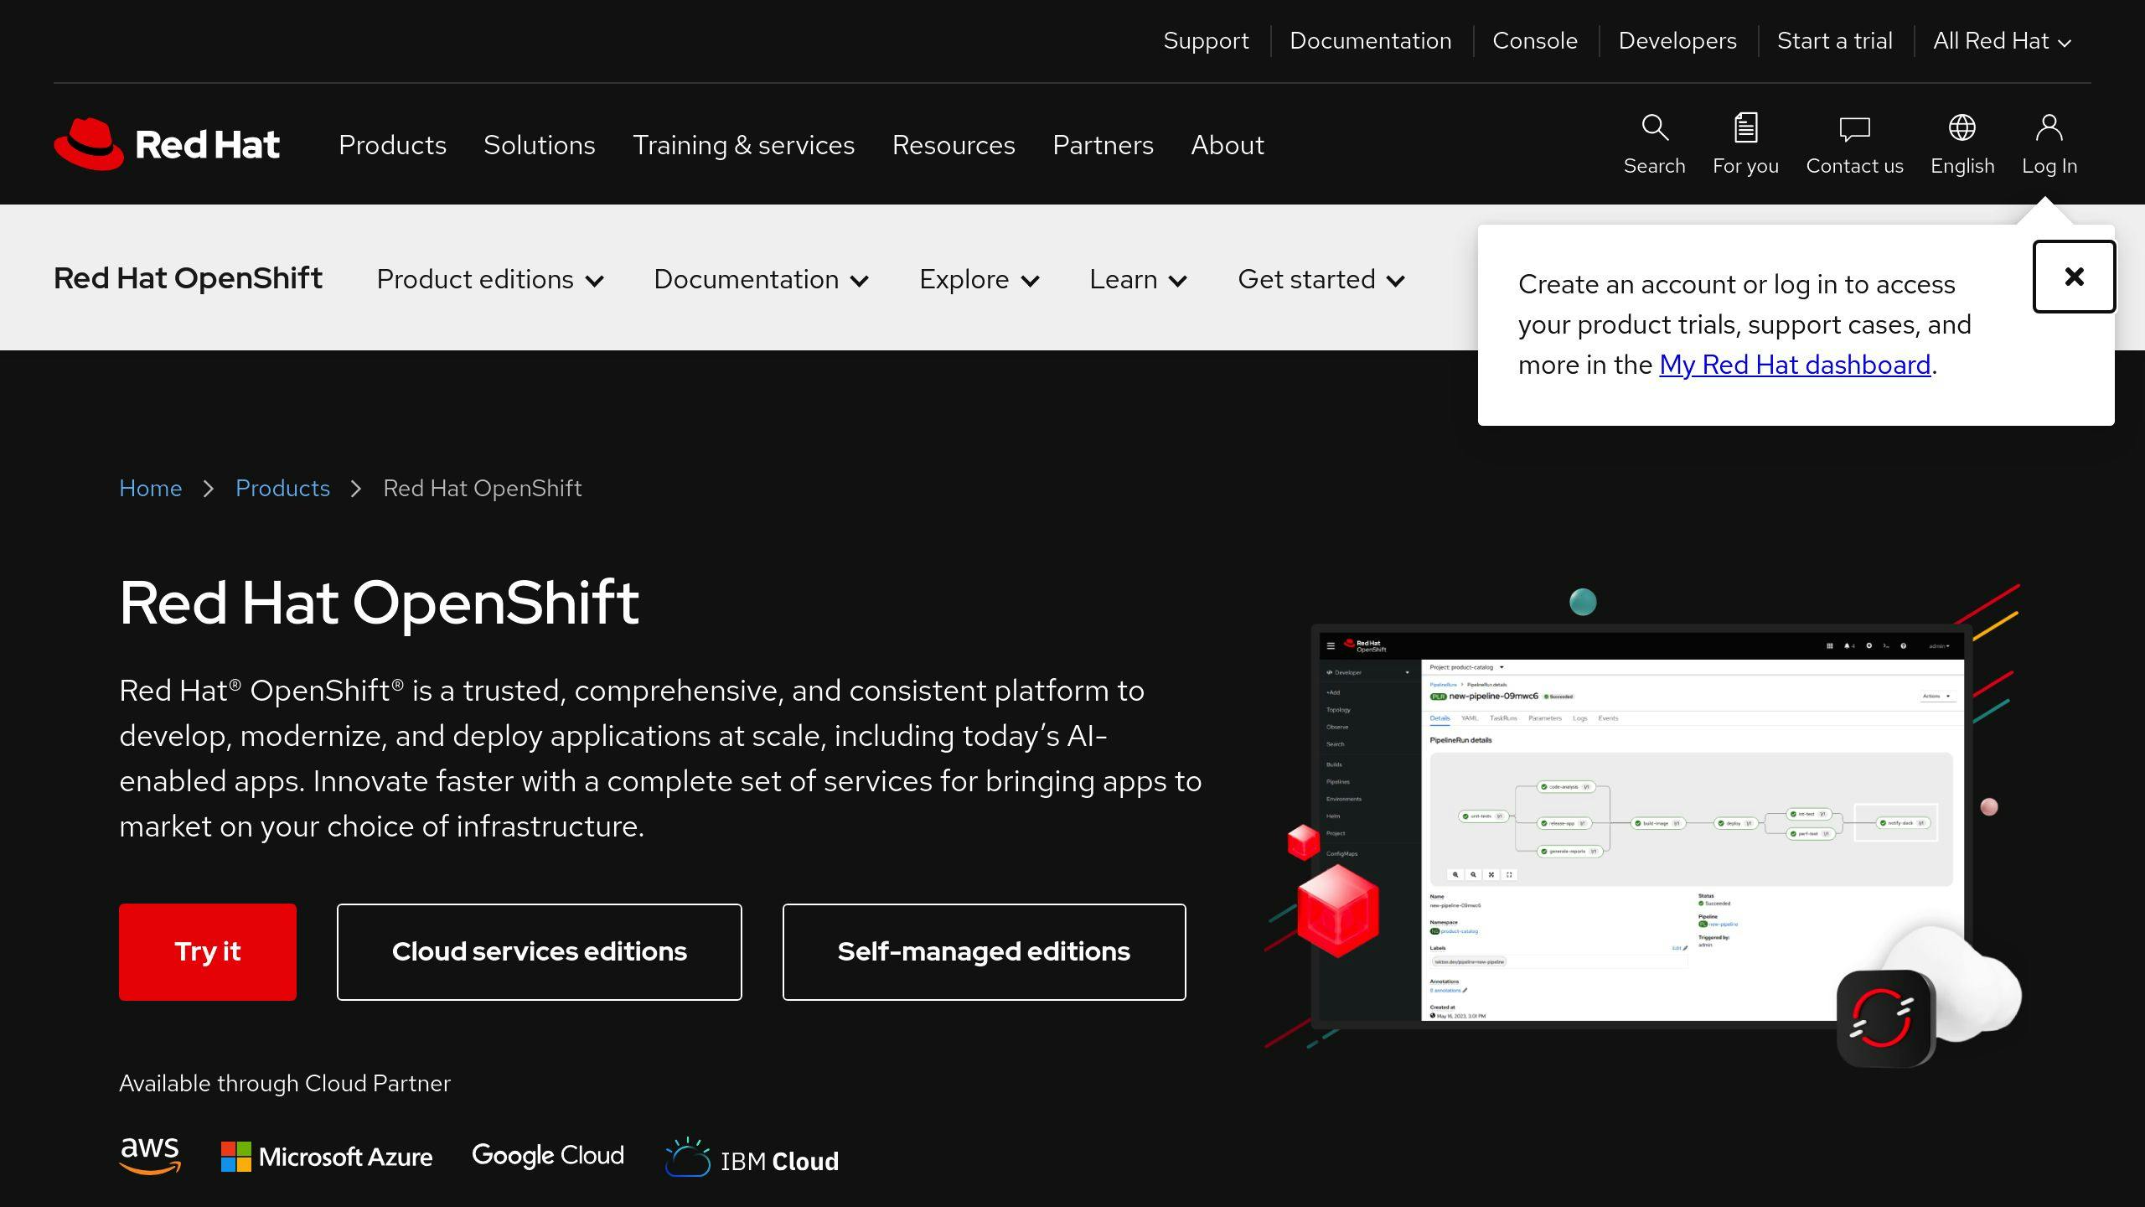Screen dimensions: 2145x1207
Task: Close the login popup with the X
Action: point(2074,277)
